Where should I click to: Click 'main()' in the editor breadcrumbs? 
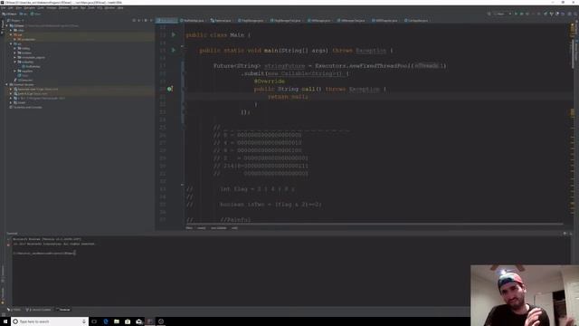pyautogui.click(x=201, y=228)
